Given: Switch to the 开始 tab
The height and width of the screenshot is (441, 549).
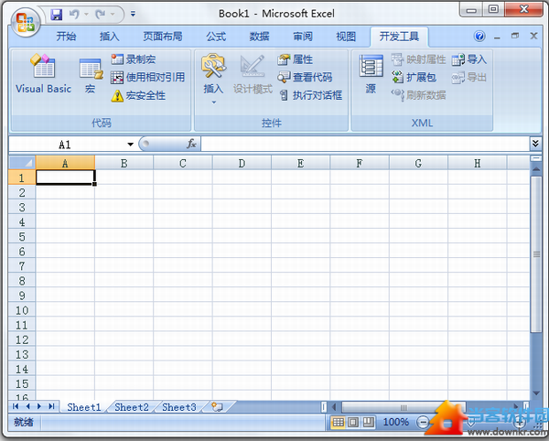Looking at the screenshot, I should click(x=66, y=36).
